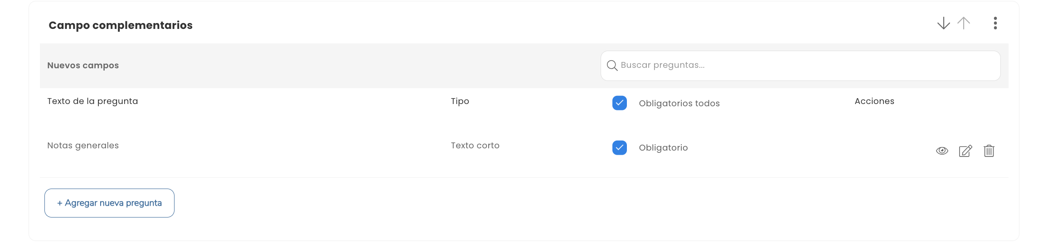Preview the Notas generales question
This screenshot has width=1048, height=246.
point(942,151)
